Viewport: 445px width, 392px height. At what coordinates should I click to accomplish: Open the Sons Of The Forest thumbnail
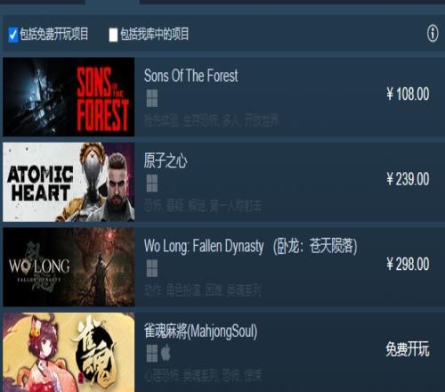click(69, 97)
